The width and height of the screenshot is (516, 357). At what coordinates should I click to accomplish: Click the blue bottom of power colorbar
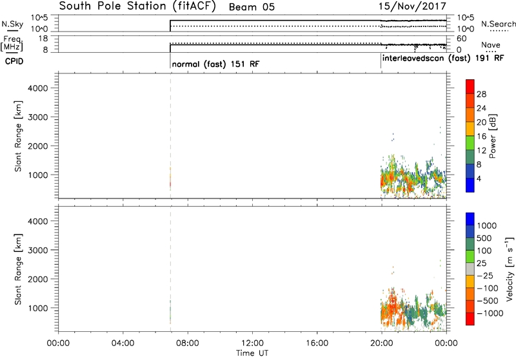(x=470, y=185)
